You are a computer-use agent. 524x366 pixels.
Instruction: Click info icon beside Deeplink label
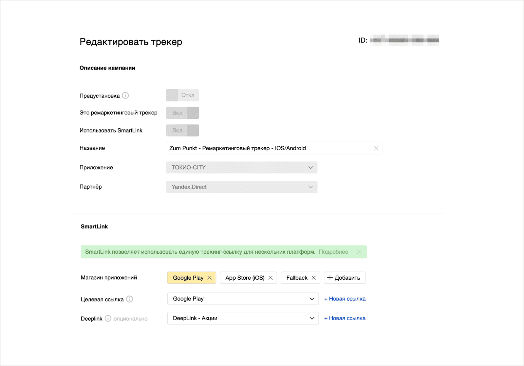tap(108, 319)
